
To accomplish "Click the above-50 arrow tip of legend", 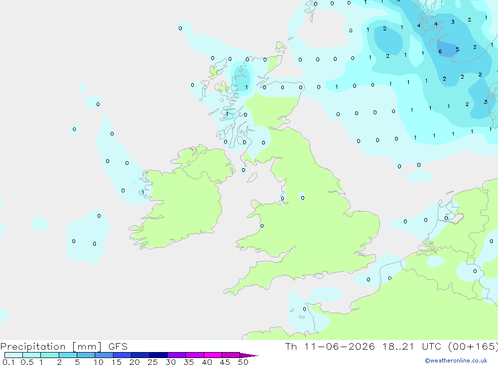I will tap(249, 355).
